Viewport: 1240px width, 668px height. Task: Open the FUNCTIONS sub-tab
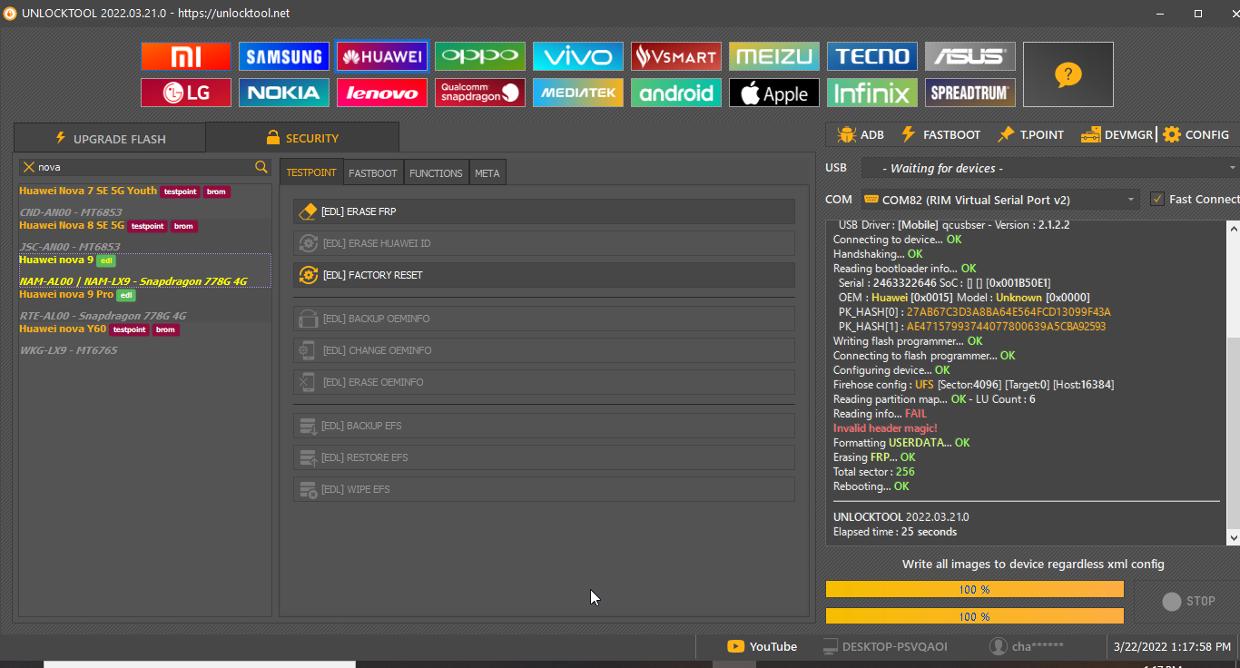436,172
